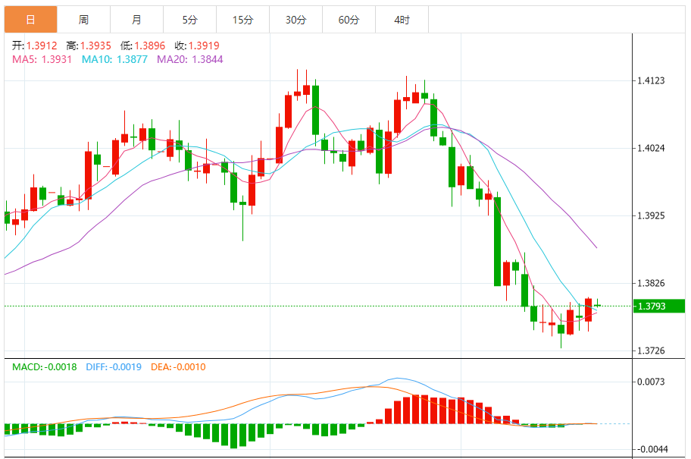Switch to the 月 monthly tab
Viewport: 691px width, 459px height.
point(136,20)
